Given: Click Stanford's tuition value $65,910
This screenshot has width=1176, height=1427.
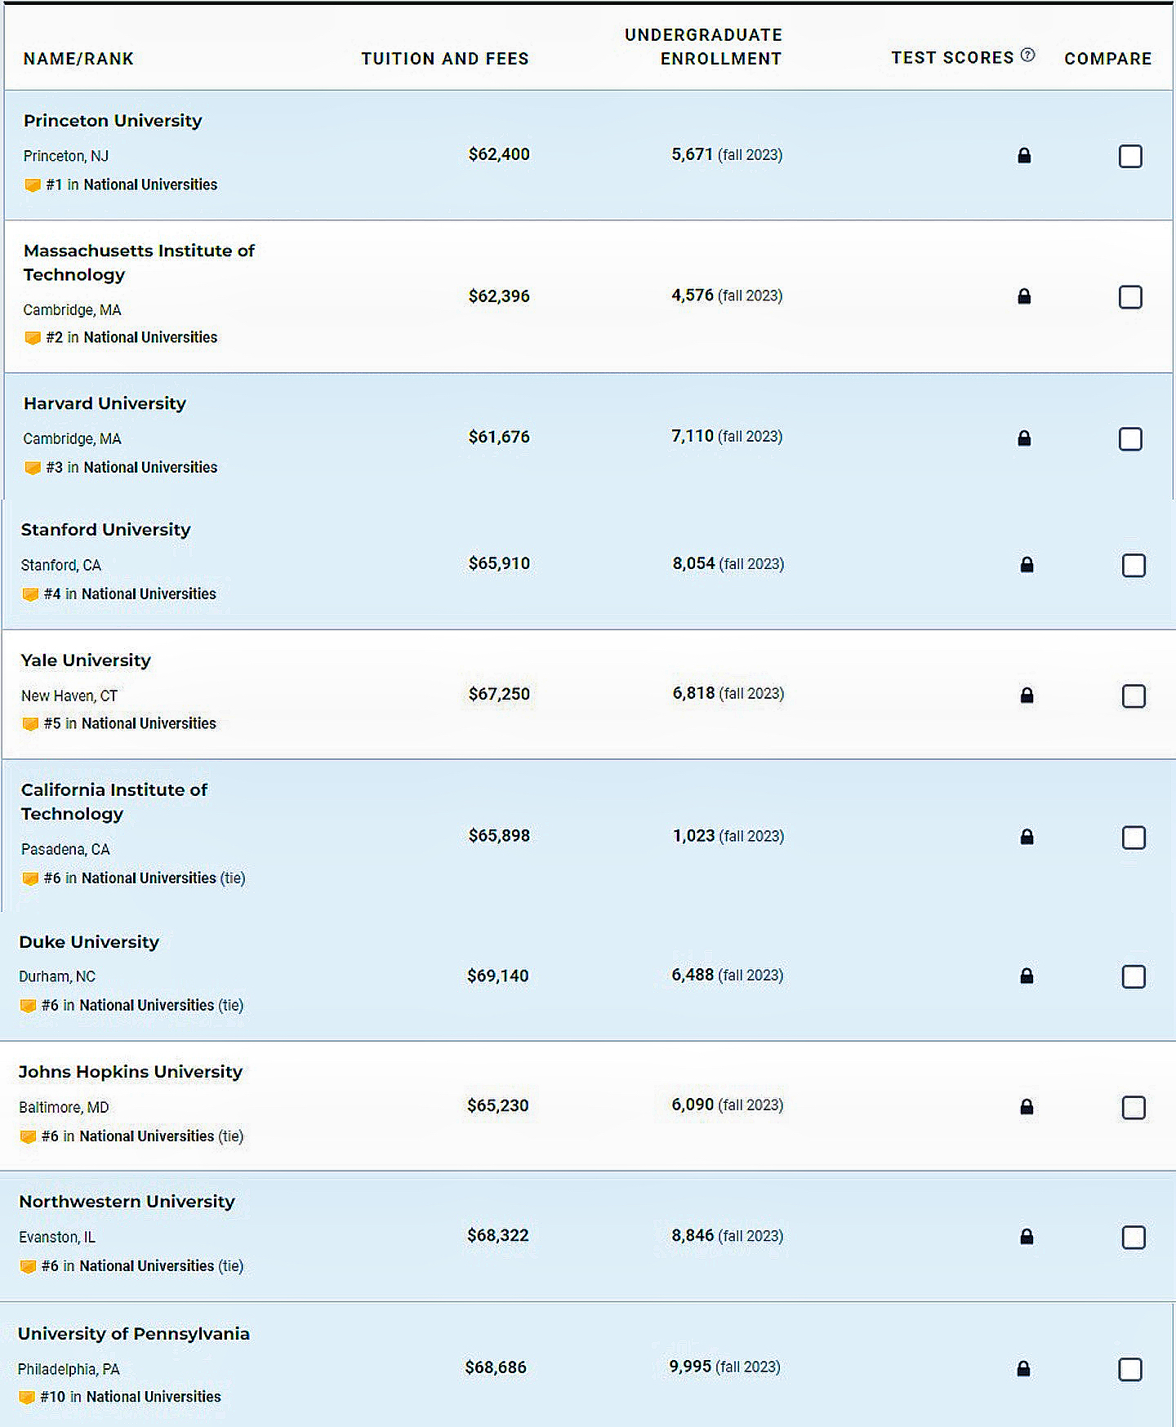Looking at the screenshot, I should [x=499, y=563].
